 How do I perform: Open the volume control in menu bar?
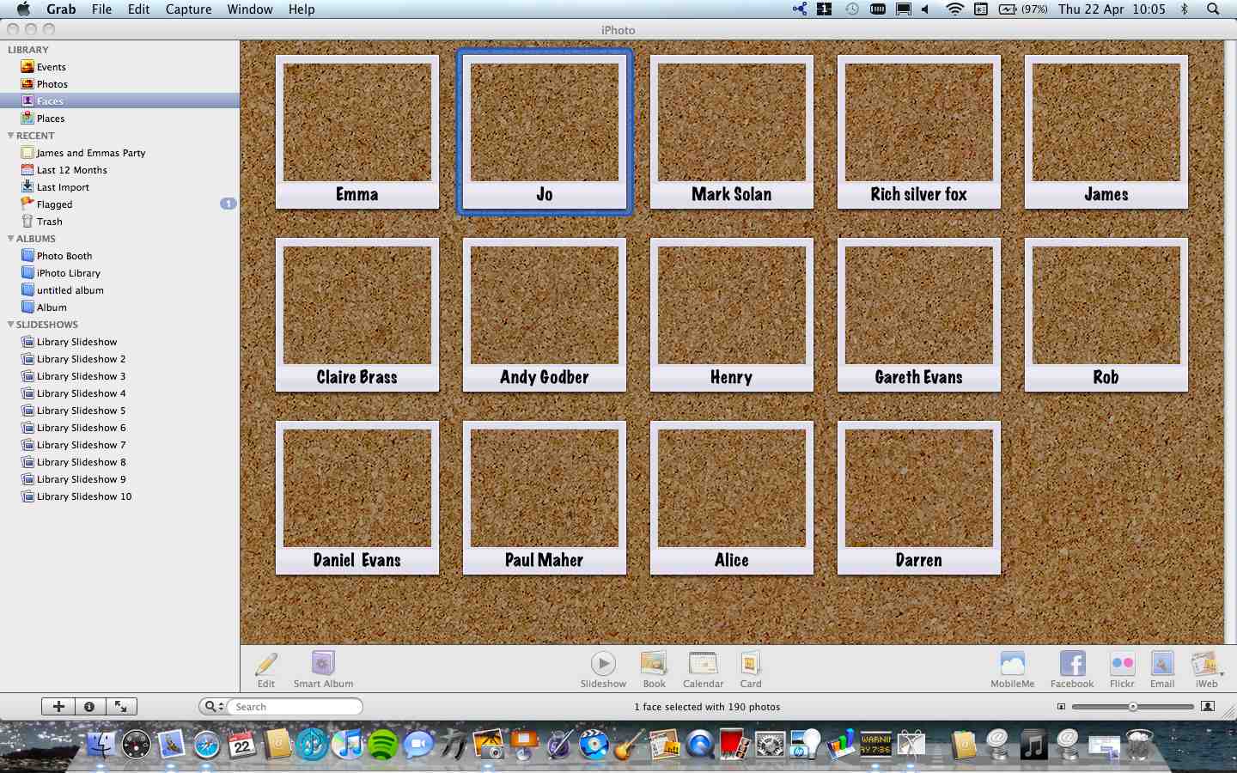point(926,9)
